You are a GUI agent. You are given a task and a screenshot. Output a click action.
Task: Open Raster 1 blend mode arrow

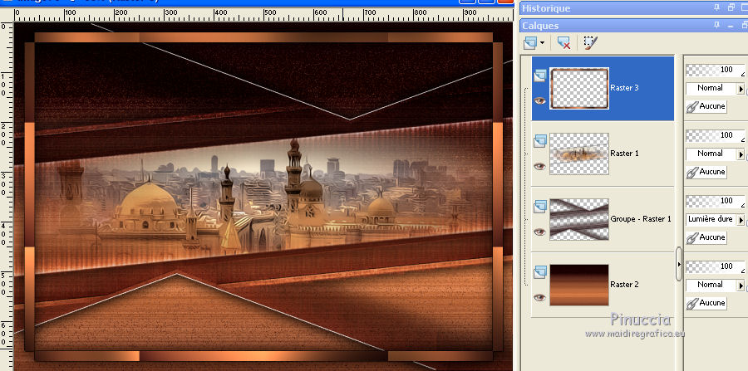pyautogui.click(x=741, y=154)
